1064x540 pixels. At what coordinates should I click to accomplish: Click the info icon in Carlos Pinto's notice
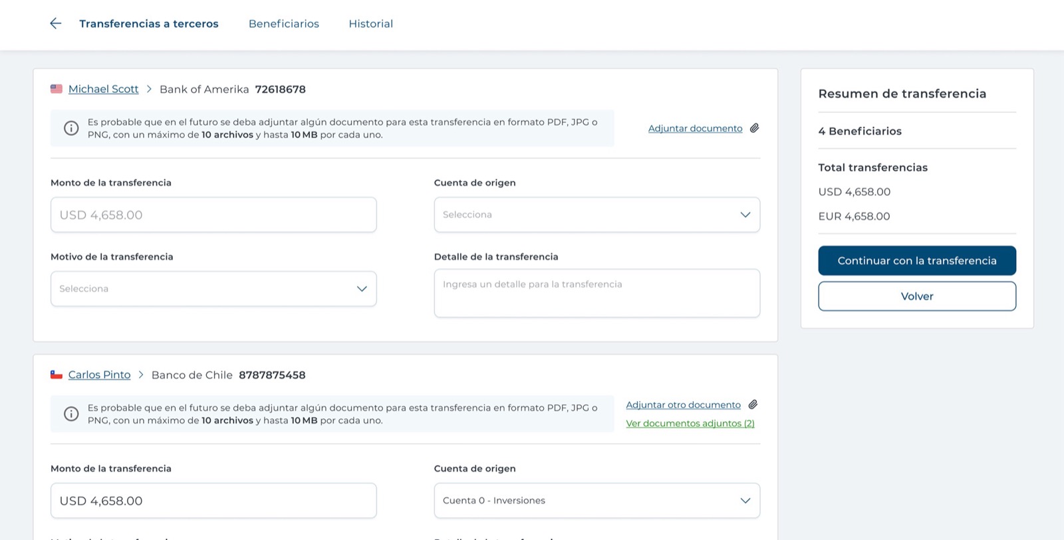point(71,414)
